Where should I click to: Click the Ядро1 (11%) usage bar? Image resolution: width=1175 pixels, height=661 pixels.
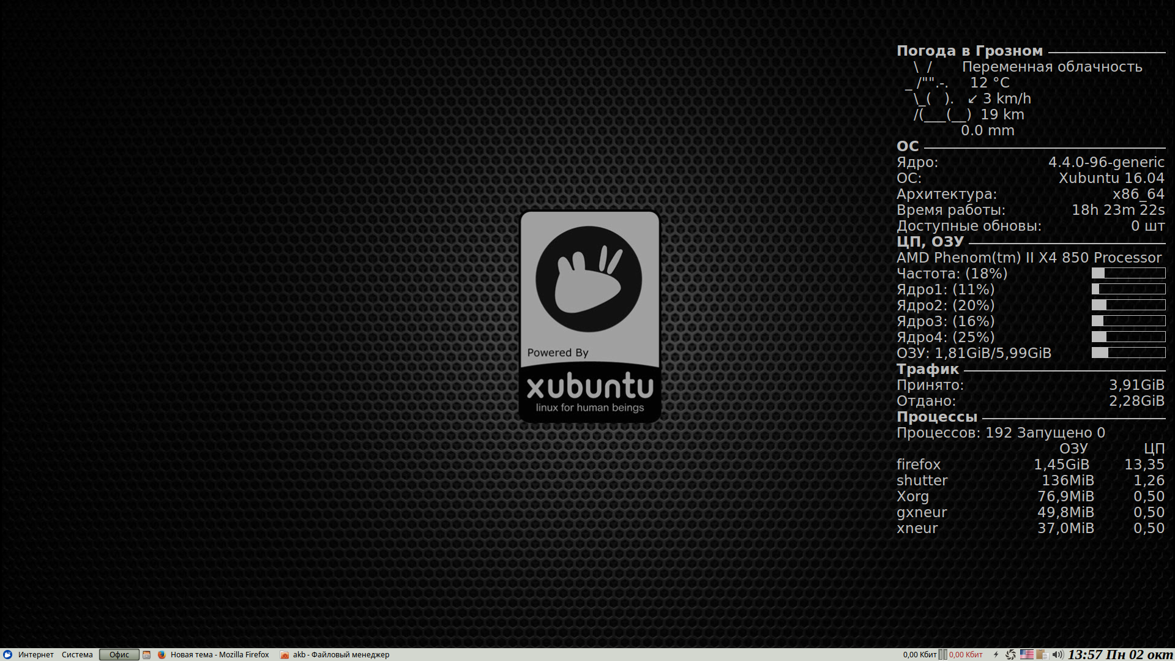(1128, 289)
